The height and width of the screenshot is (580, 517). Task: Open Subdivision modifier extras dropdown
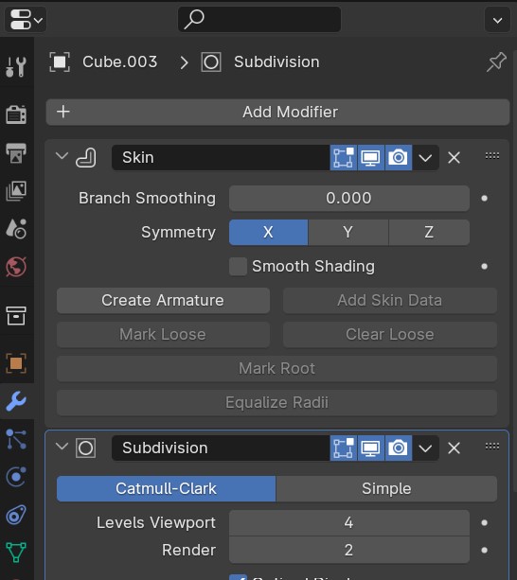click(425, 448)
